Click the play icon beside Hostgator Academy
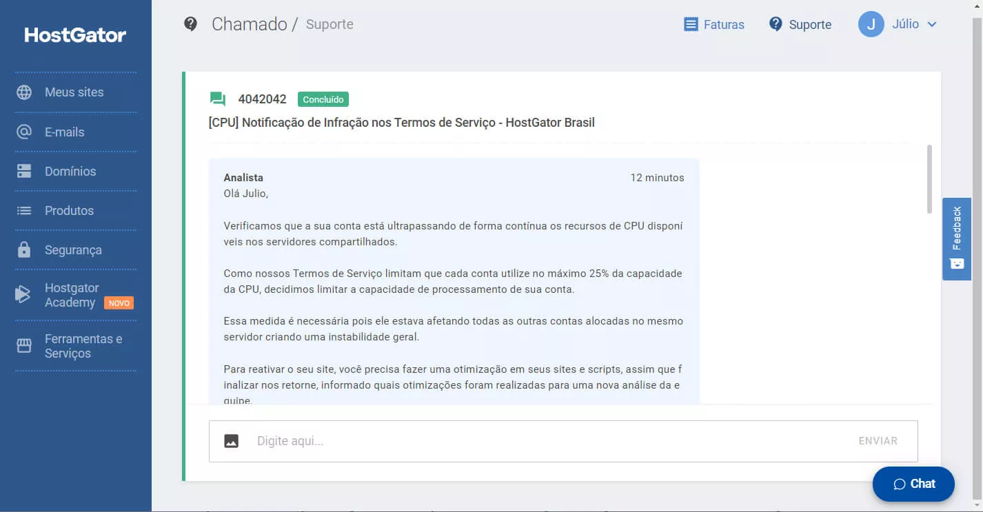 [23, 295]
